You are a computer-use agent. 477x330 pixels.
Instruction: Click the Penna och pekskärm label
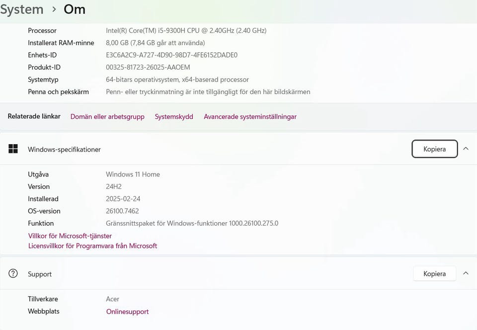pos(59,92)
